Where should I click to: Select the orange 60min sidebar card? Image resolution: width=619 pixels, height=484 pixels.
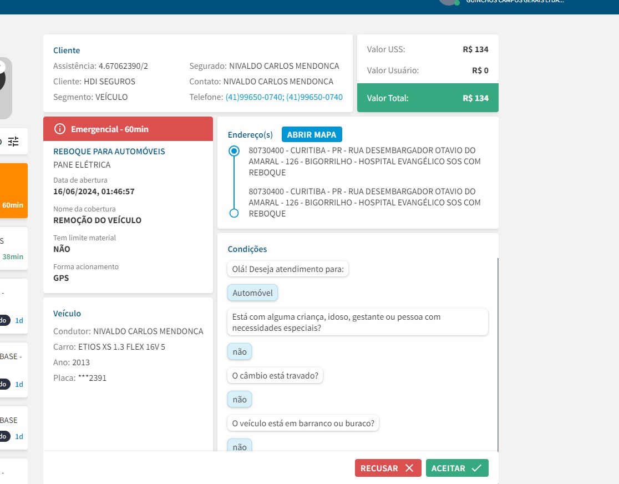coord(14,190)
